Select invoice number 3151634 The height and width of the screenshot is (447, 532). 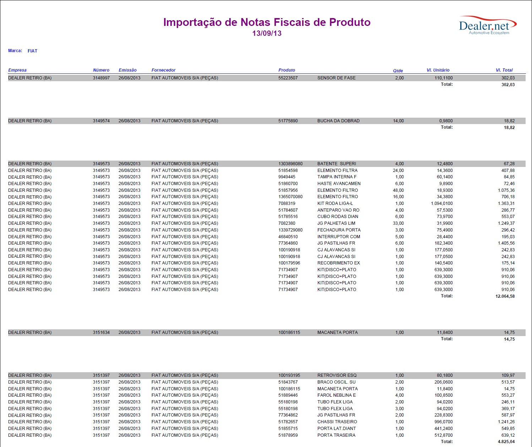pyautogui.click(x=101, y=333)
